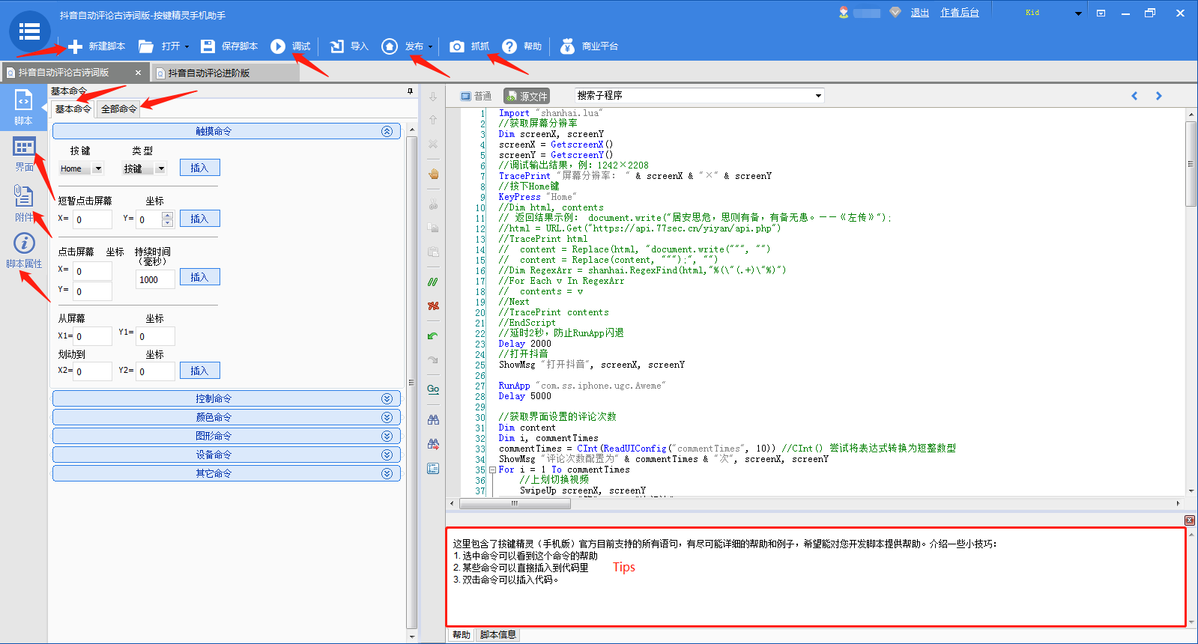
Task: Open the 附件 attachments sidebar icon
Action: [x=23, y=197]
